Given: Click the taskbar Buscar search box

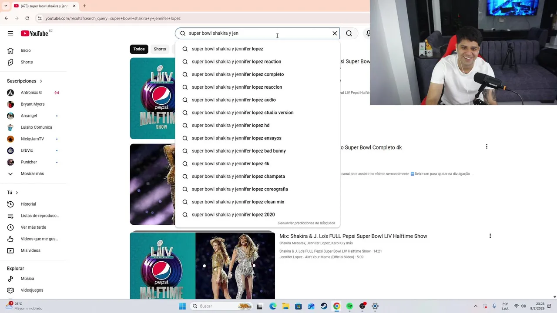Looking at the screenshot, I should 221,306.
